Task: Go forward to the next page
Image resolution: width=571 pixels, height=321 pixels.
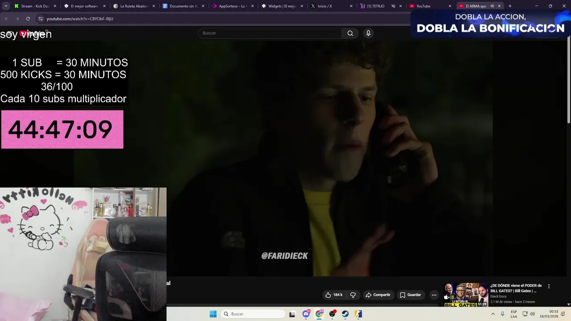Action: (x=17, y=19)
